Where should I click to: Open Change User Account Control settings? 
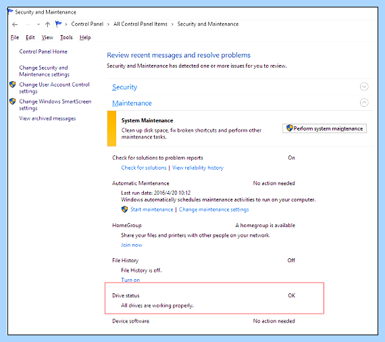pos(54,88)
